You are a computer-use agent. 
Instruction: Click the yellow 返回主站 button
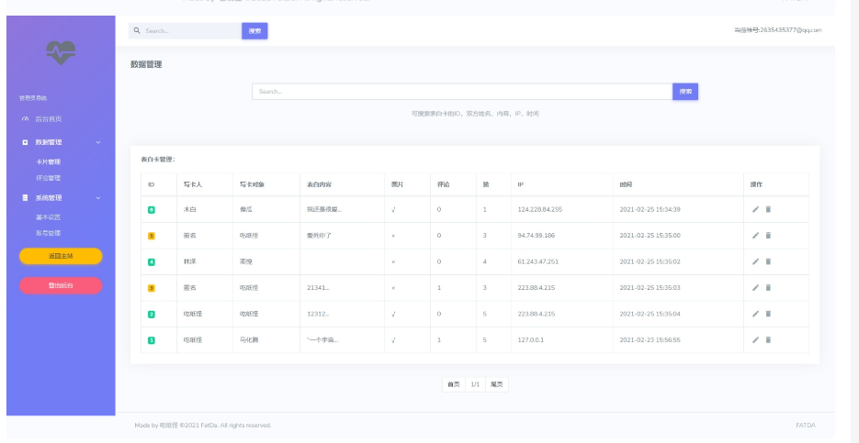pos(61,256)
